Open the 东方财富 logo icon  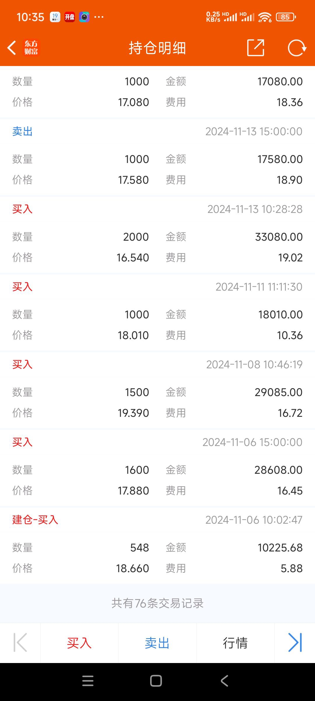tap(31, 48)
